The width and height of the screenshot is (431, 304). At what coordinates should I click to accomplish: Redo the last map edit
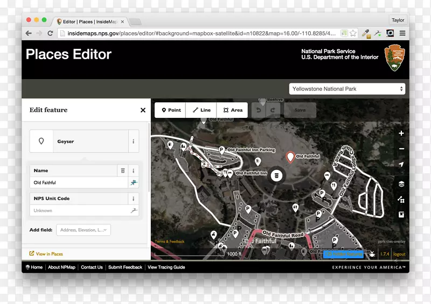(x=273, y=110)
